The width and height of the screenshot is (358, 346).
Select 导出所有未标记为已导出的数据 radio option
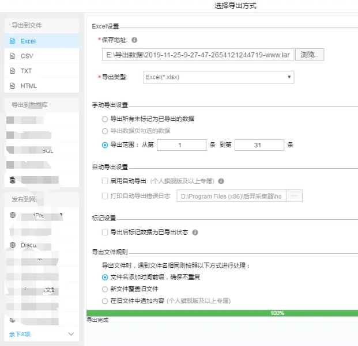pos(104,119)
